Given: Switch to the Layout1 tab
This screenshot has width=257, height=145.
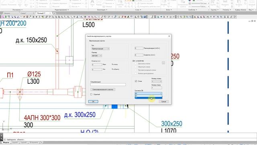Looking at the screenshot, I should coord(15,142).
